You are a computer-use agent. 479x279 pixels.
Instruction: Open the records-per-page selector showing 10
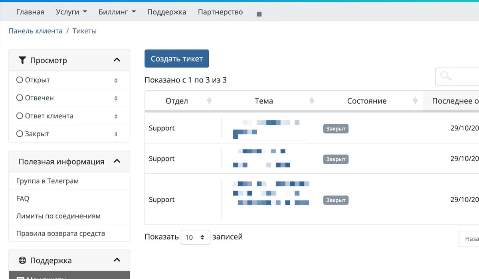point(195,237)
